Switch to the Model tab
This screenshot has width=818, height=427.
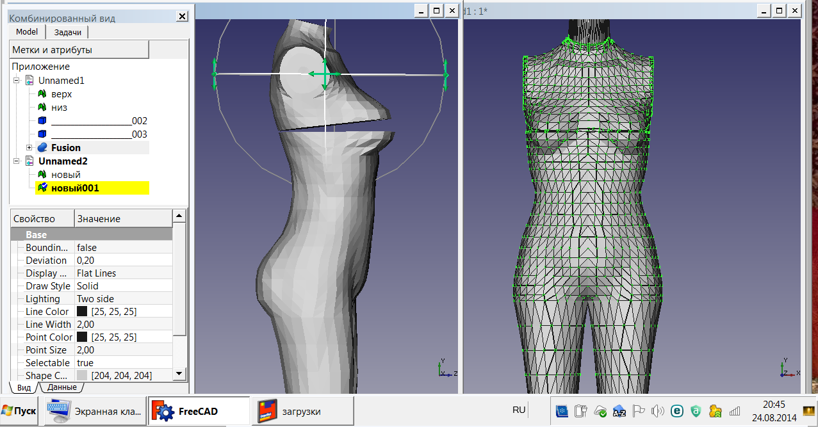[x=27, y=31]
